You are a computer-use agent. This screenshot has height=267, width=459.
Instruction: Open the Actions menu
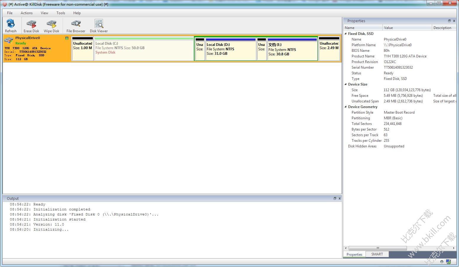coord(27,13)
